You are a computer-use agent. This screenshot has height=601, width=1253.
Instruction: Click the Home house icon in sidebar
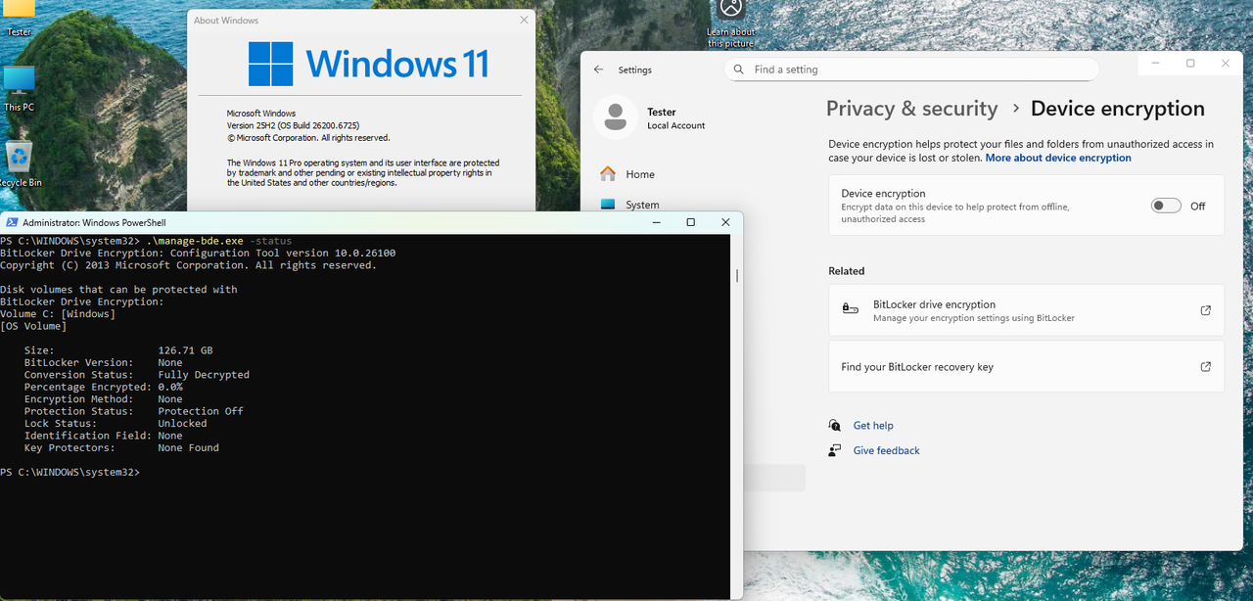608,174
